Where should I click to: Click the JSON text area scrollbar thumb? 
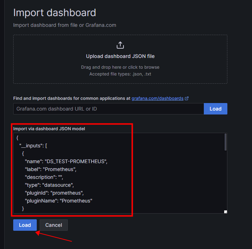click(226, 142)
